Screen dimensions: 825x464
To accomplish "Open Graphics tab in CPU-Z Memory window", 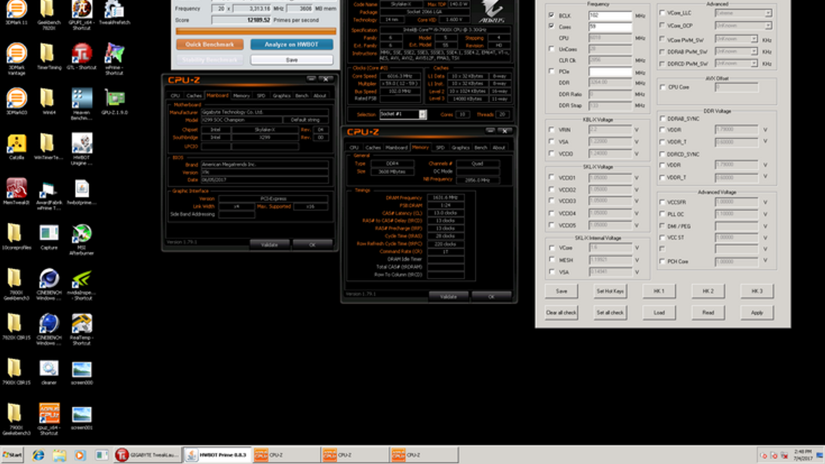I will tap(460, 147).
